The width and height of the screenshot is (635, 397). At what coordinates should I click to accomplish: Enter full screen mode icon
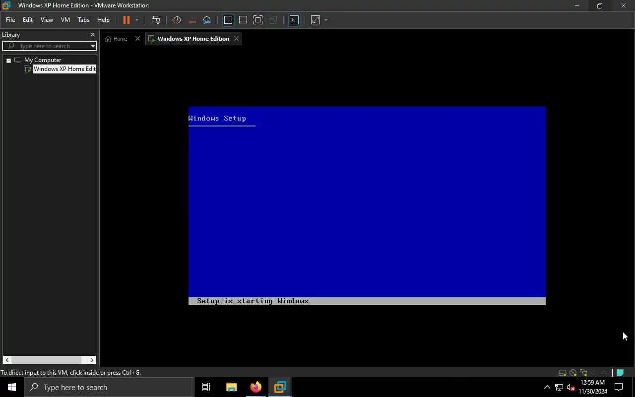click(258, 20)
